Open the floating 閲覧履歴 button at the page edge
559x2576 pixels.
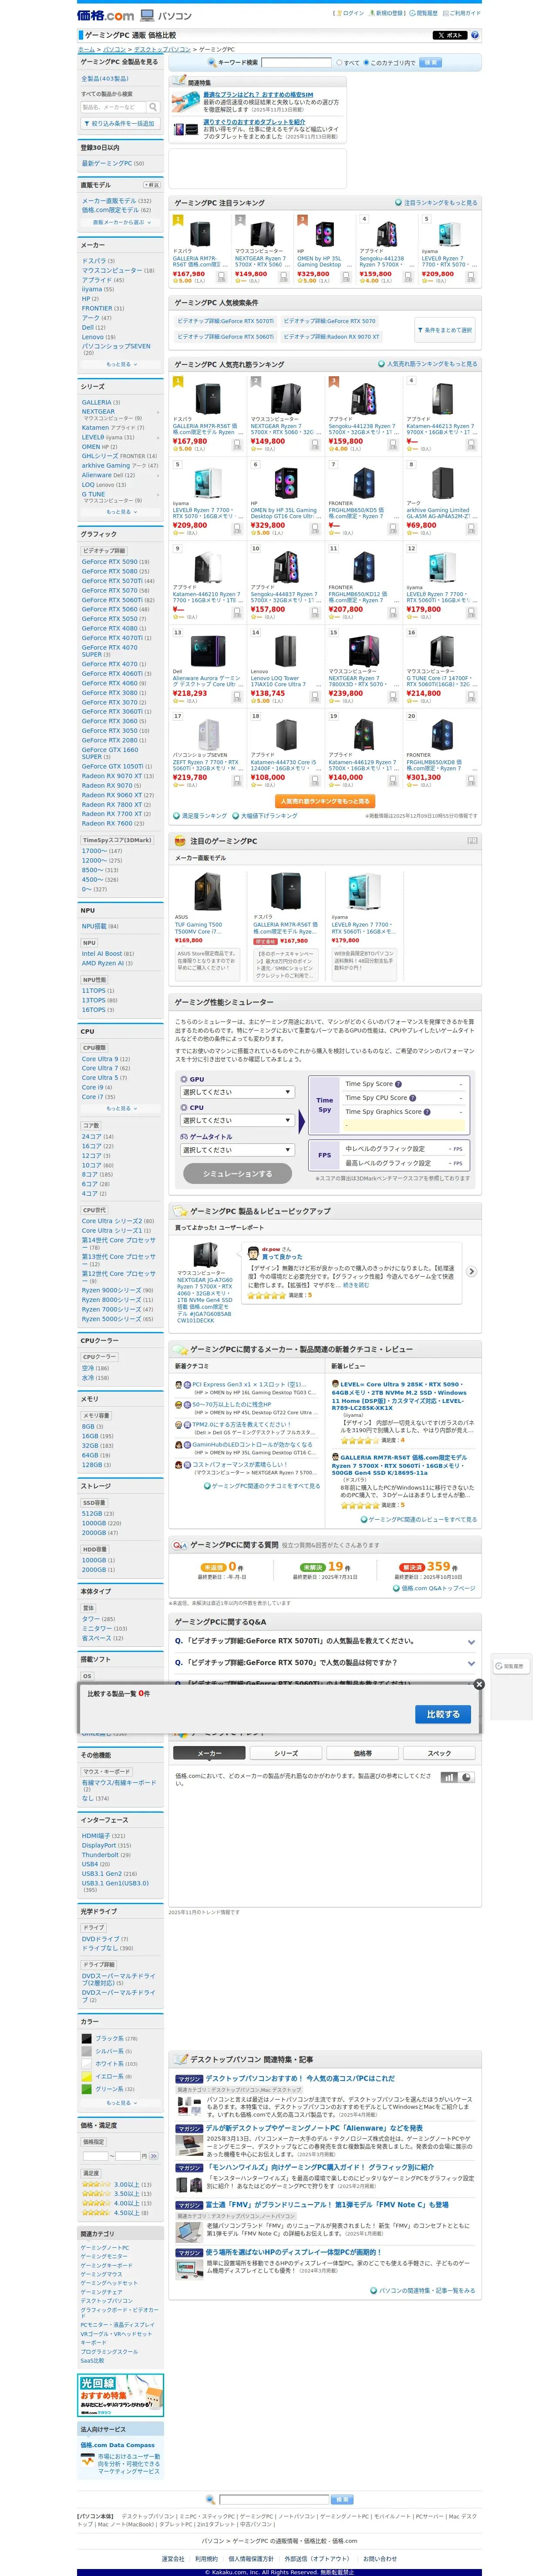pyautogui.click(x=512, y=1667)
